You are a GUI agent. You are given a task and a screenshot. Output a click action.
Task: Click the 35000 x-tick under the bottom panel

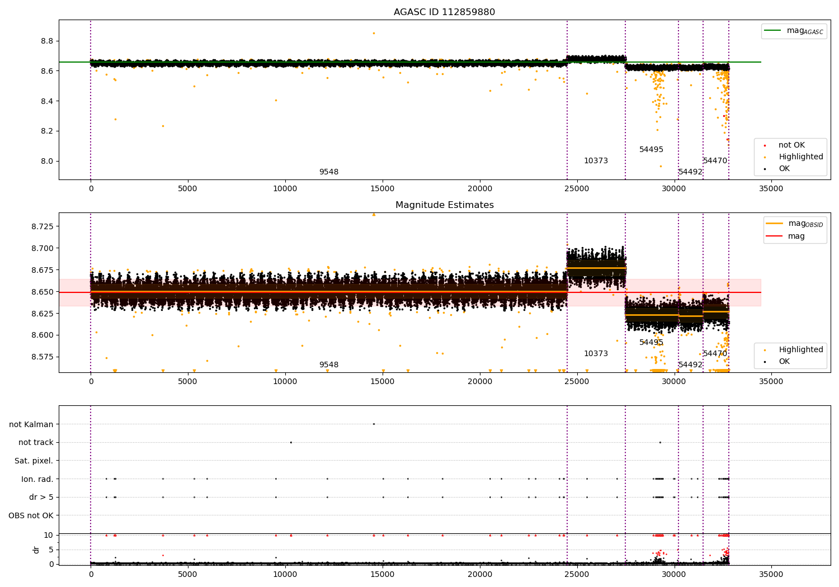tap(771, 575)
